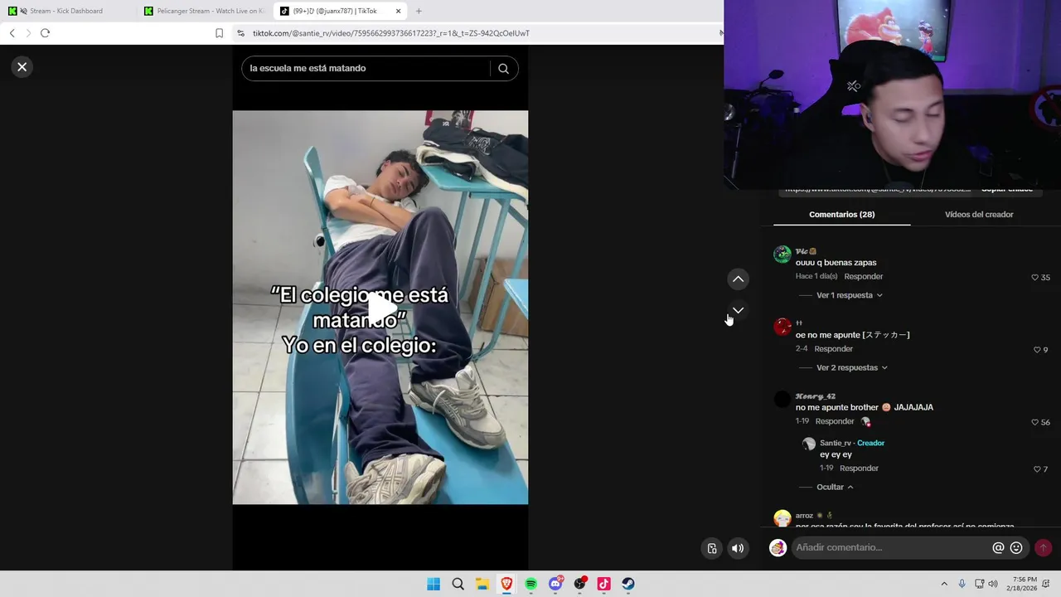The image size is (1061, 597).
Task: Click the comment input field
Action: coord(891,547)
